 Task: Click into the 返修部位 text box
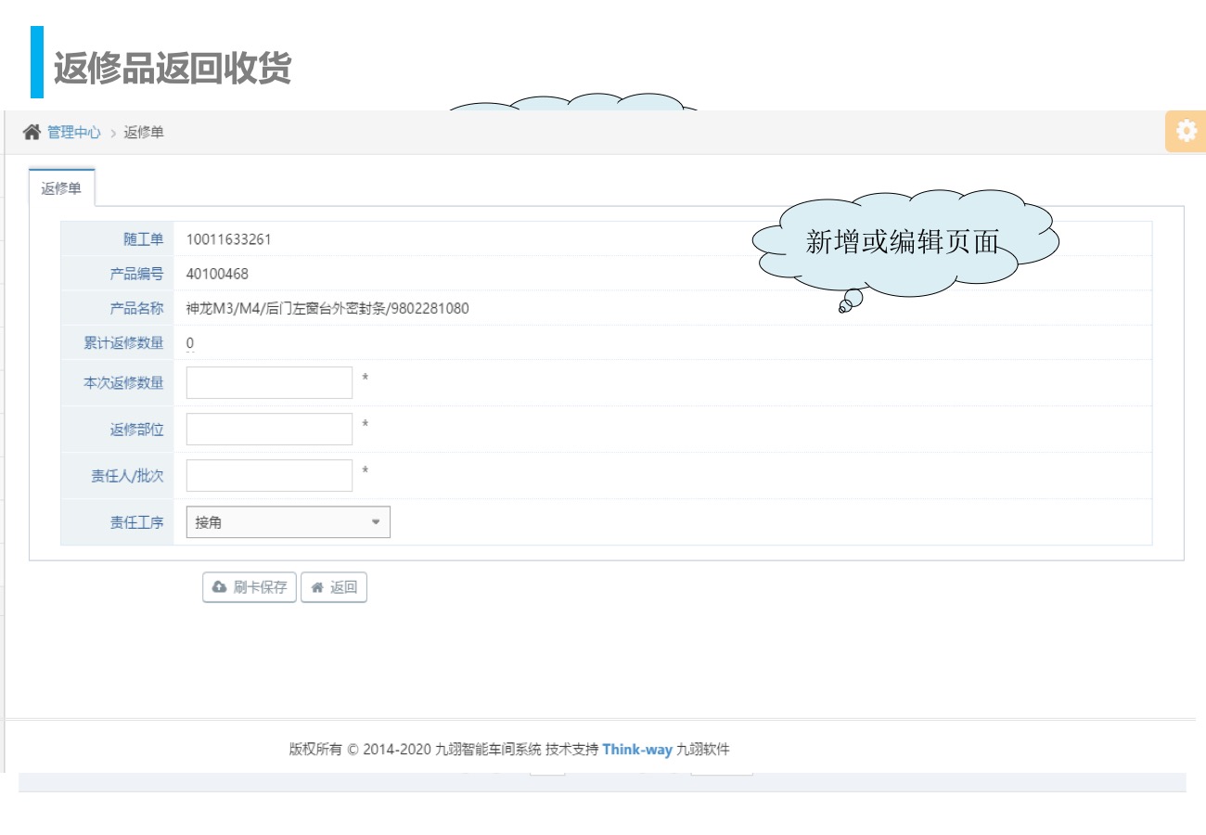269,429
